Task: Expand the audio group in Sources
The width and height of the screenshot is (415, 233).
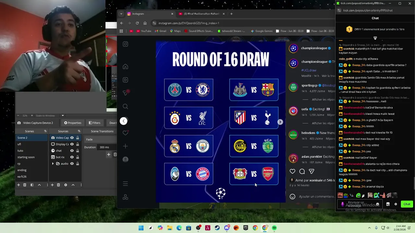Action: (53, 164)
